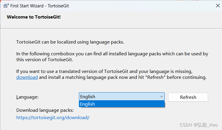Click the 'Welcome to TortoiseGit!' heading

pyautogui.click(x=33, y=17)
